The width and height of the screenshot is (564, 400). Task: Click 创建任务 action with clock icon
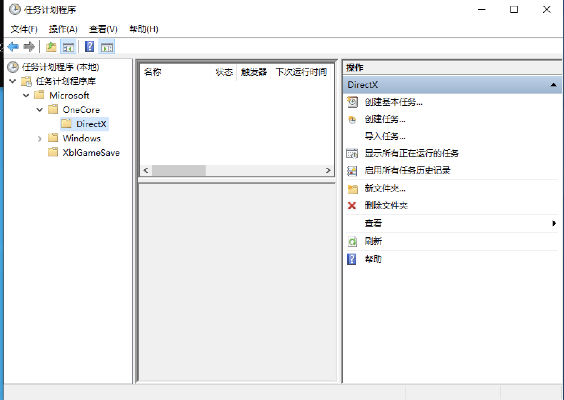click(x=385, y=119)
